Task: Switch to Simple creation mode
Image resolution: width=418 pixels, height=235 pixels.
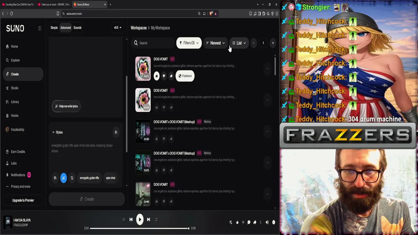Action: tap(54, 28)
